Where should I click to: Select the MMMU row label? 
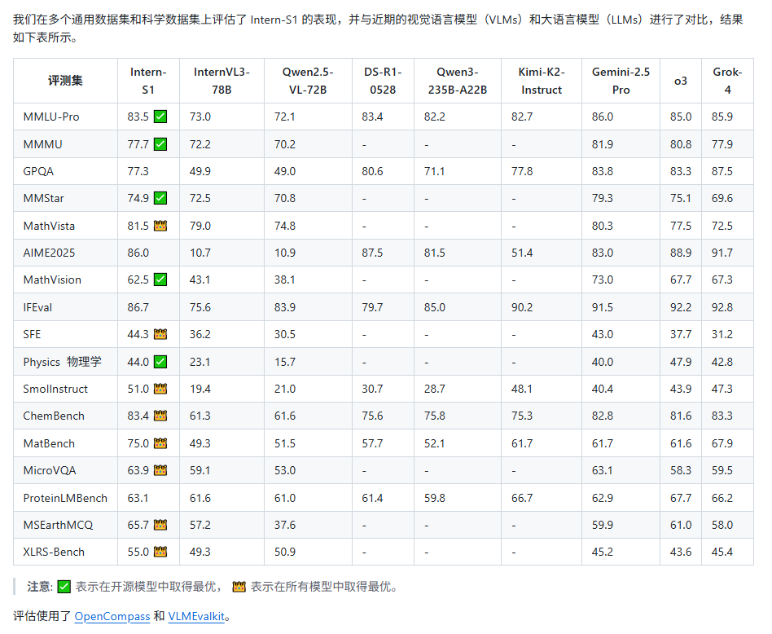[x=43, y=144]
